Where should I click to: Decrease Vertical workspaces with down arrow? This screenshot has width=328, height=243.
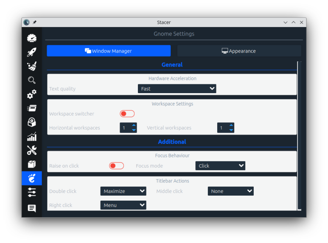[x=231, y=130]
